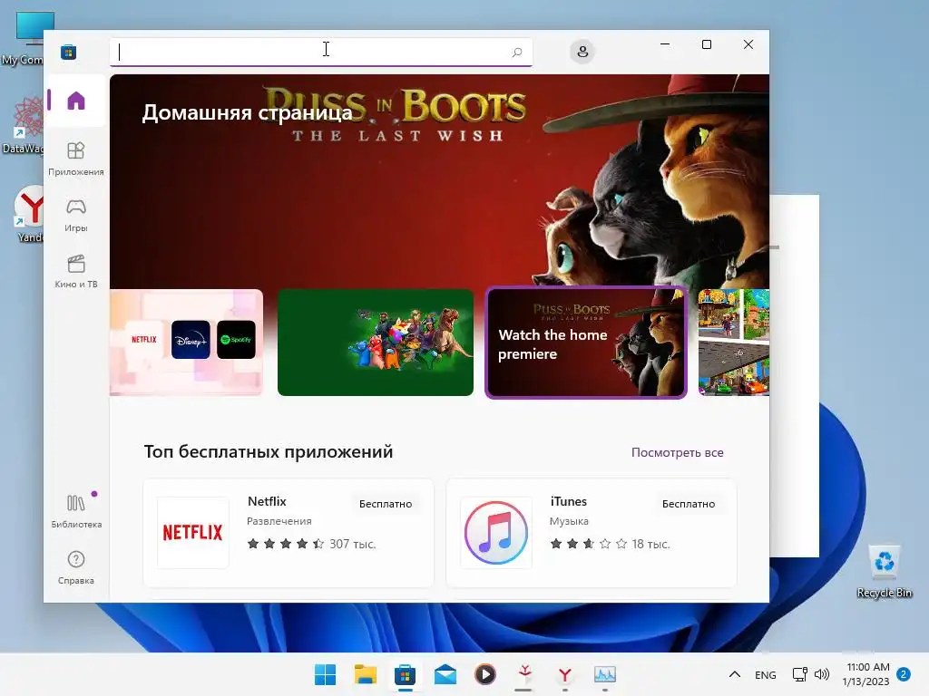Go to the Игры section

(x=76, y=216)
